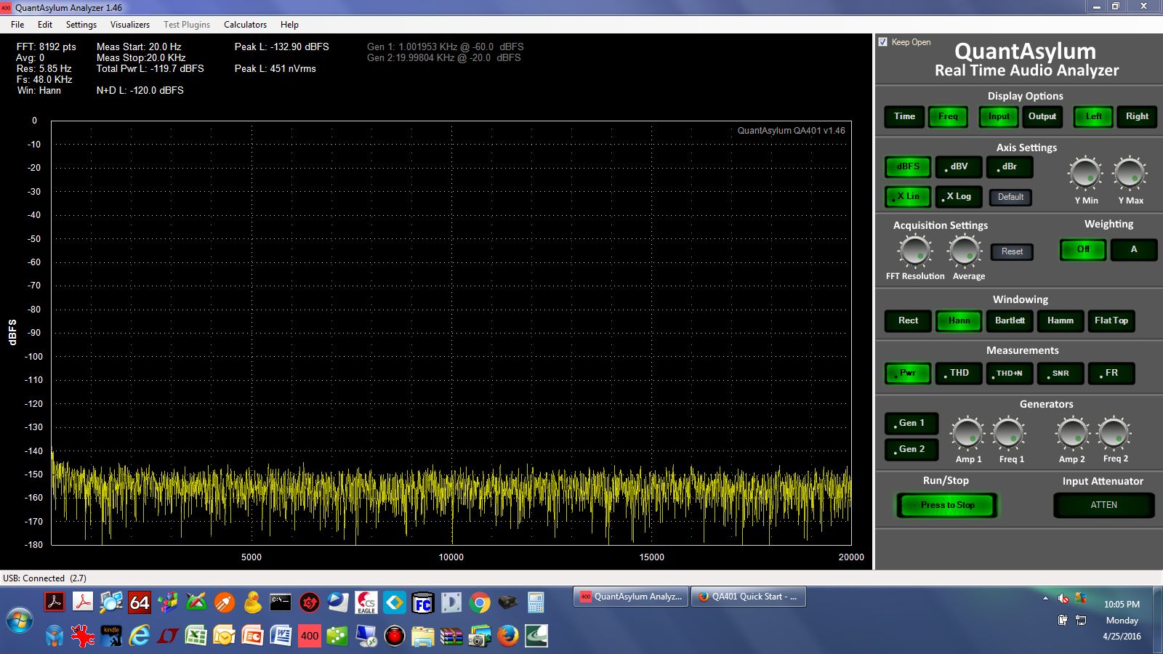Screen dimensions: 1163x654
Task: Select the Hamm window function
Action: click(1060, 320)
